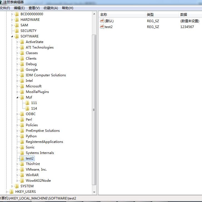
Task: Select the test2 value name in list
Action: click(x=109, y=27)
